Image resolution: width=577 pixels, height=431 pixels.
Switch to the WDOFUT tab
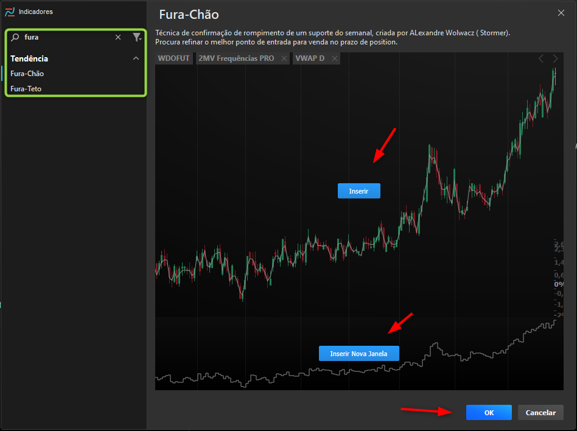pos(173,58)
